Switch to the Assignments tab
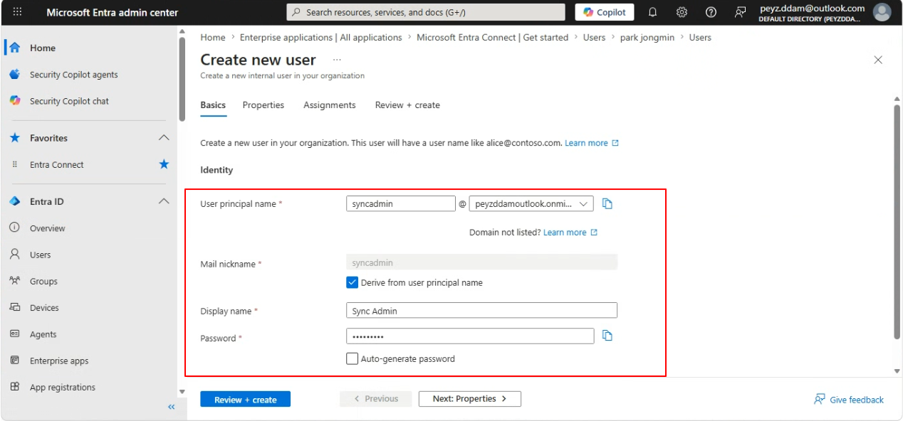 pyautogui.click(x=330, y=105)
